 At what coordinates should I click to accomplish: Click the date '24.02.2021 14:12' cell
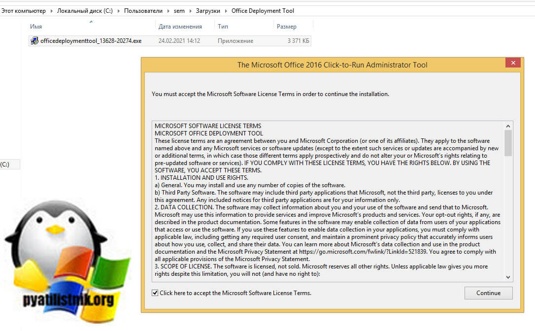[x=179, y=40]
